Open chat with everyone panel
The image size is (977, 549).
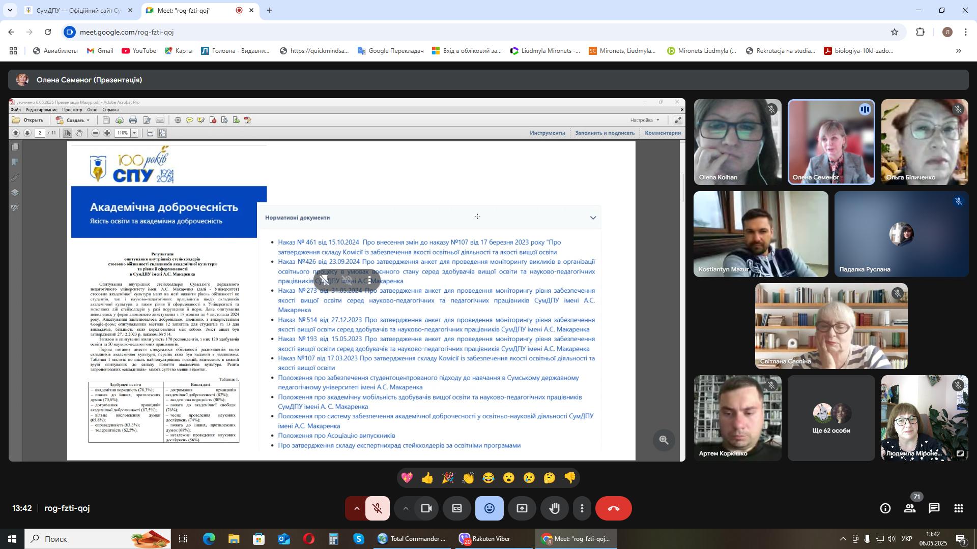(934, 508)
